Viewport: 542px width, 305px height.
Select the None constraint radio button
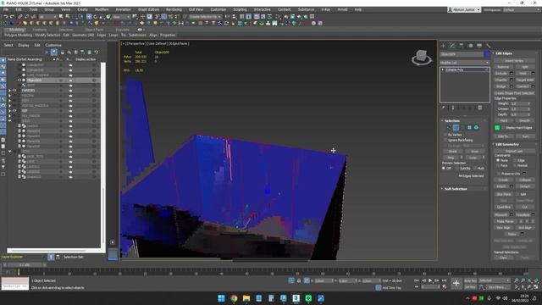click(498, 160)
